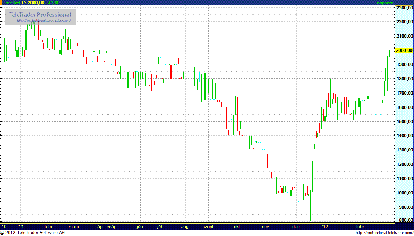Click the 1800,00 price axis label
This screenshot has height=236, width=414.
[x=405, y=79]
